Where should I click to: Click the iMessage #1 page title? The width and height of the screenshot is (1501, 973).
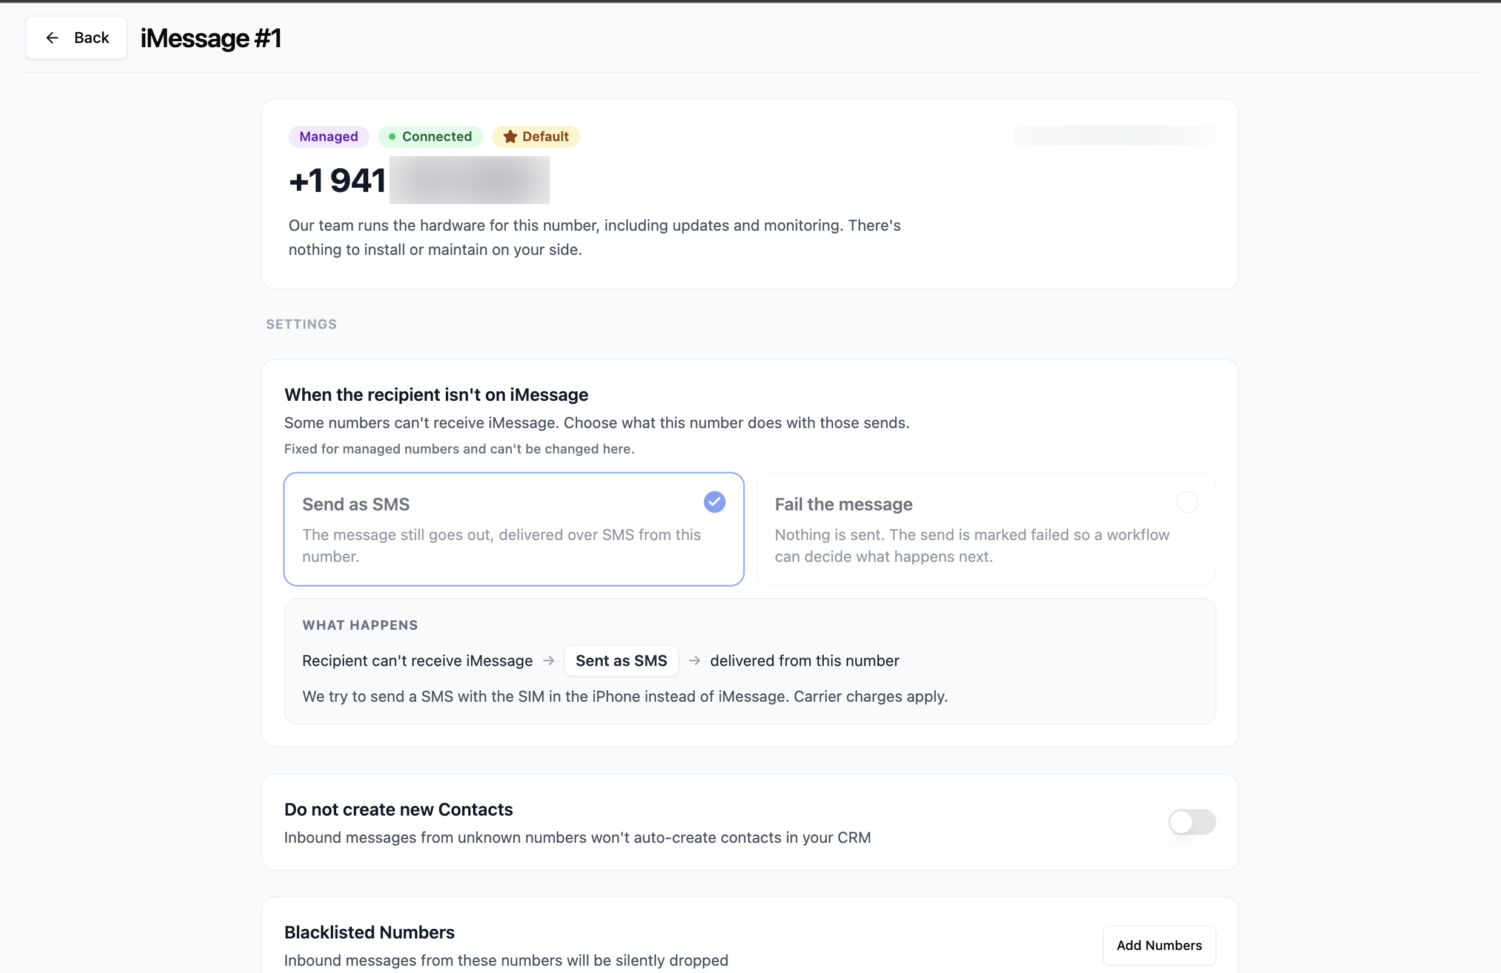tap(211, 38)
